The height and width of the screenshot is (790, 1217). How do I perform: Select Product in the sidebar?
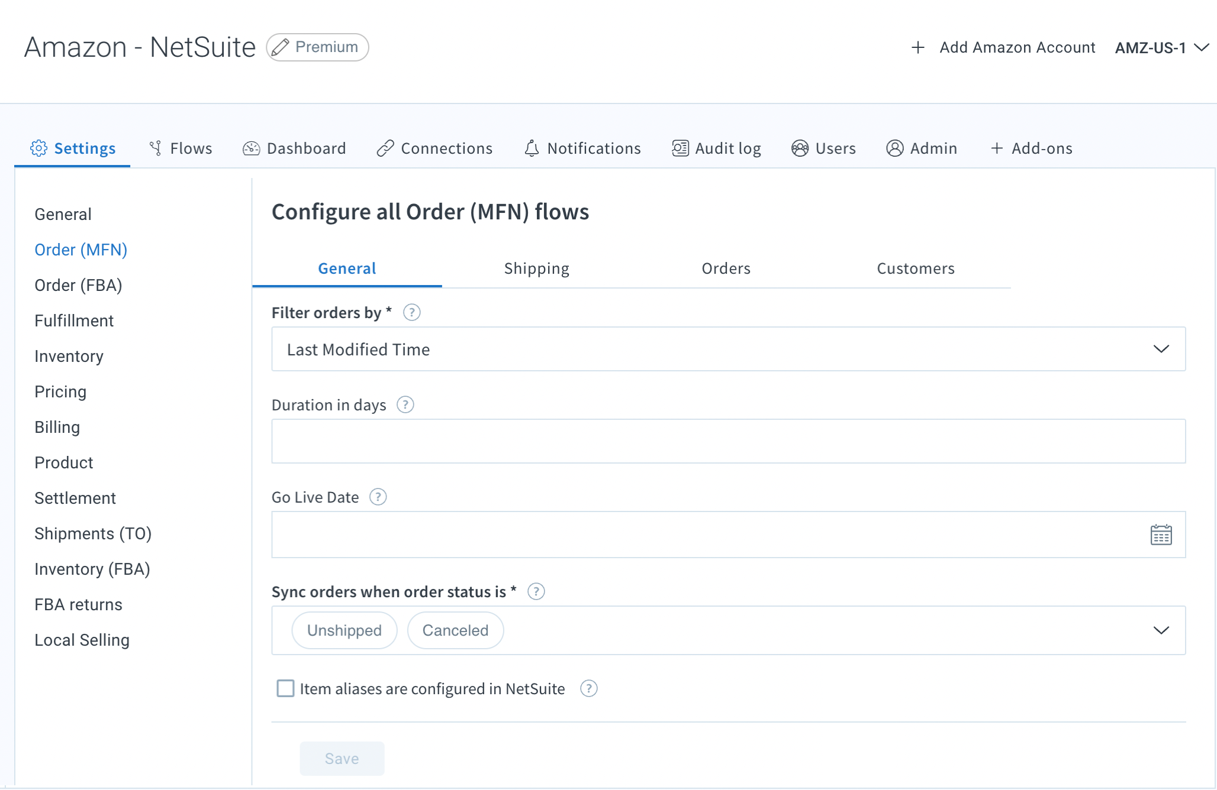click(x=64, y=462)
